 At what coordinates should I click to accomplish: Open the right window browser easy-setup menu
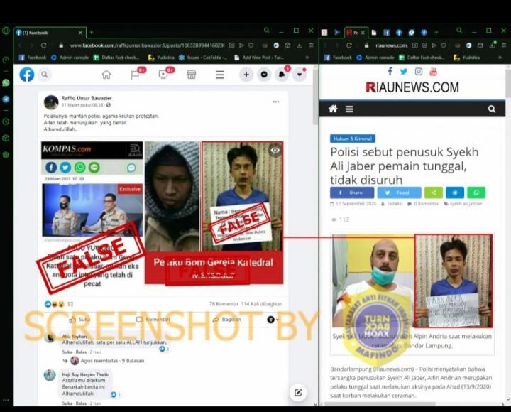click(x=504, y=45)
